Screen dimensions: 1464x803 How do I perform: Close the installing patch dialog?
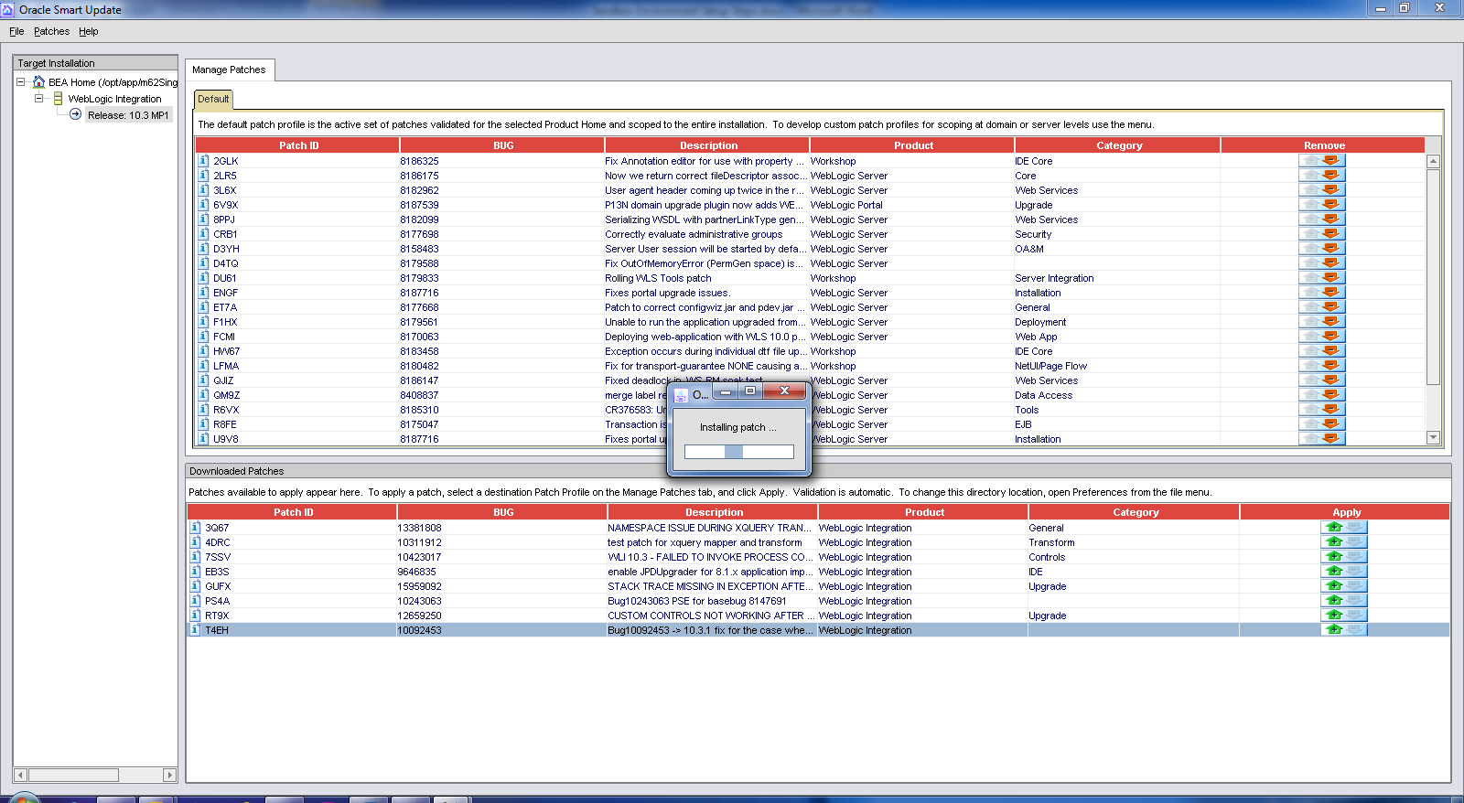click(784, 391)
